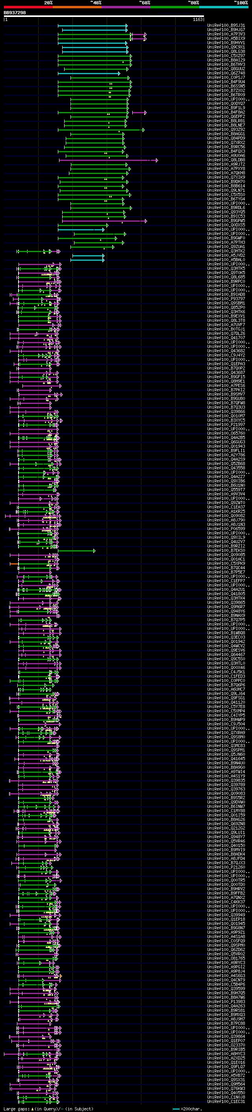This screenshot has height=1112, width=252.
Task: Select hit UniRef100_C4KK37
Action: click(226, 902)
